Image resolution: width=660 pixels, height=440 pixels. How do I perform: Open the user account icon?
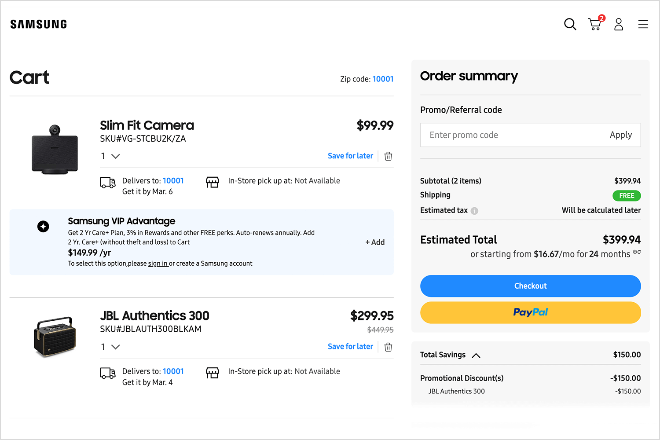pos(619,24)
